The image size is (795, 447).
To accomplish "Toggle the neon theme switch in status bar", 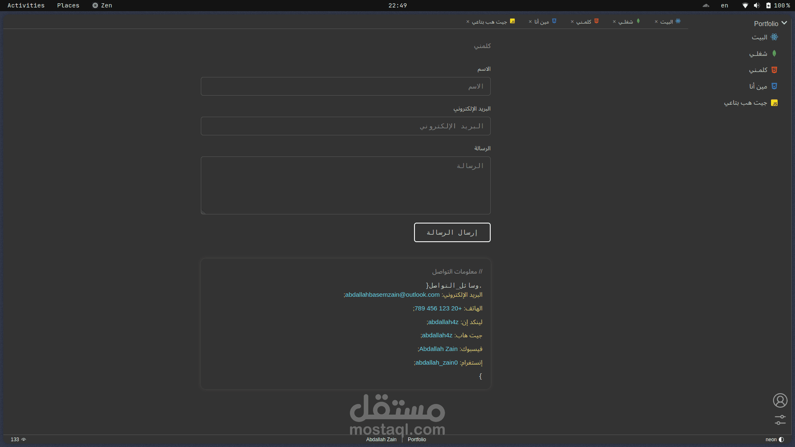I will 781,440.
